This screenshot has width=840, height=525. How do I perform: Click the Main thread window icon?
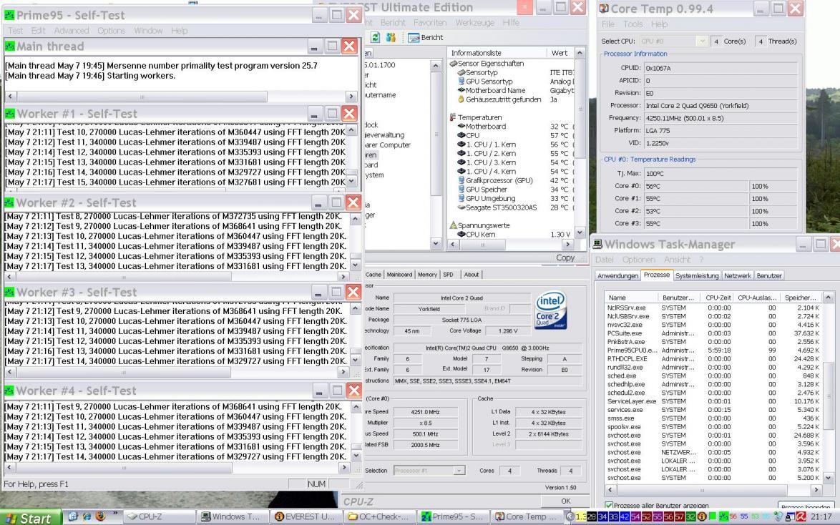point(9,46)
